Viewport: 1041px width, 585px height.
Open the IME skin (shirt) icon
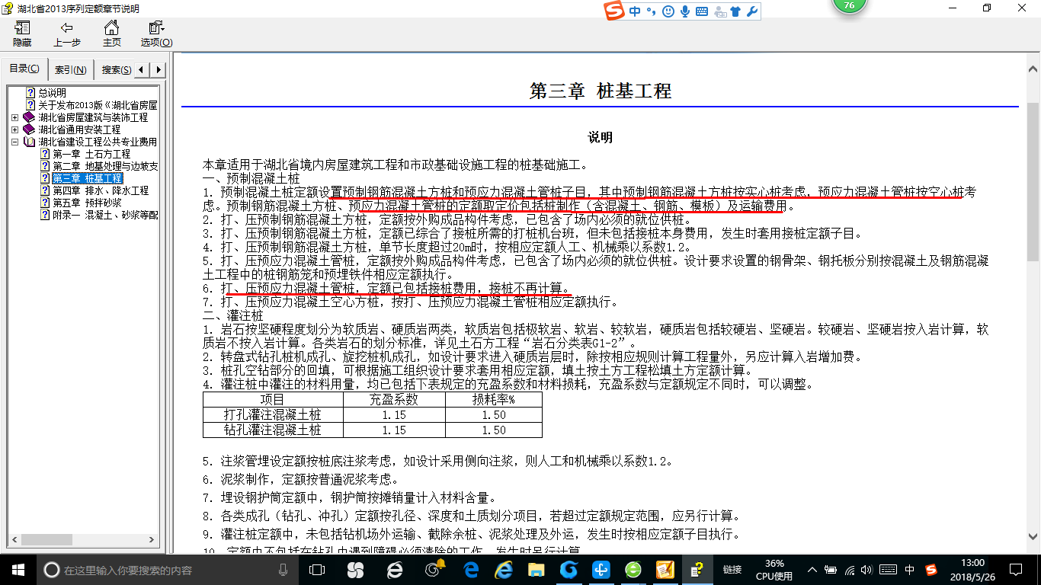(735, 11)
